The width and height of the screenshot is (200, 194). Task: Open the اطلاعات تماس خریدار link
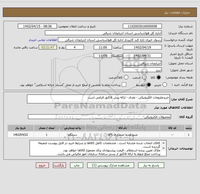tap(43, 40)
